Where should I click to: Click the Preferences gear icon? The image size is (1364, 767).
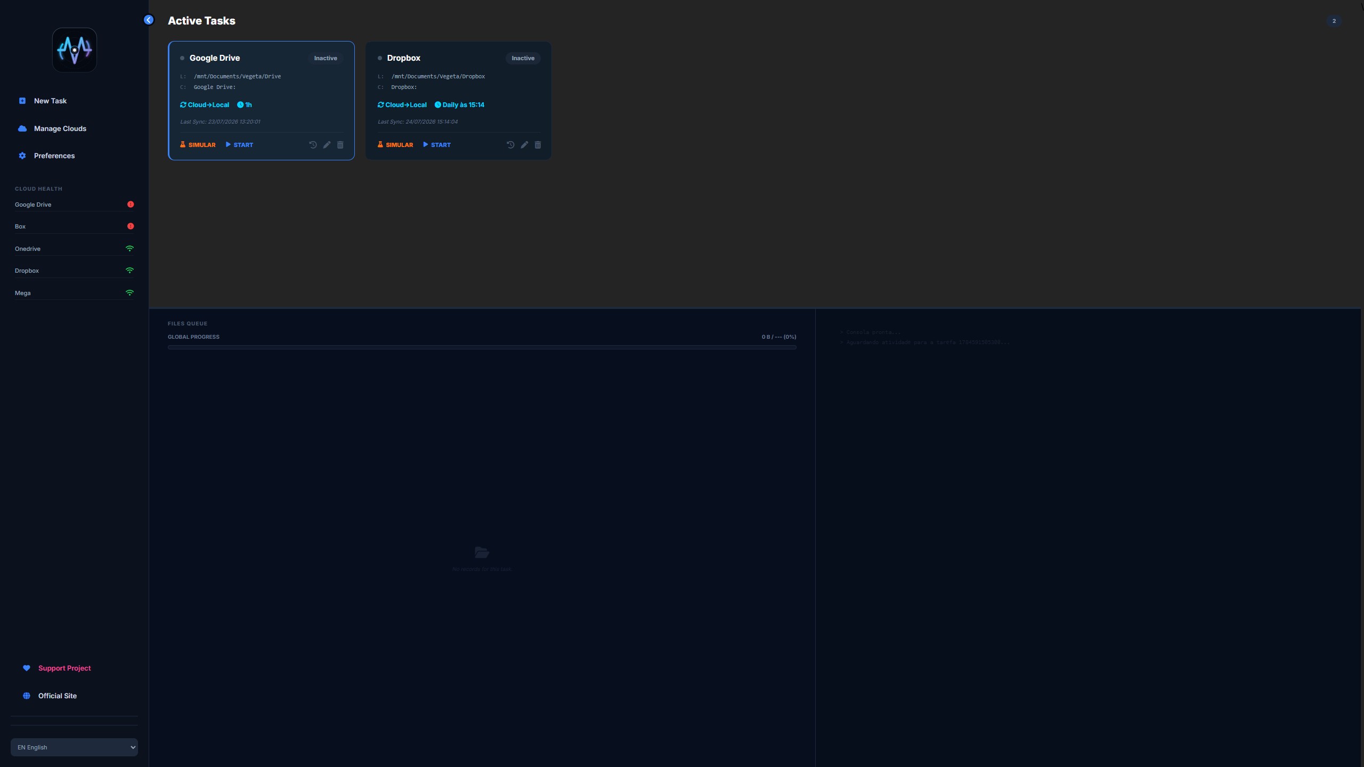[x=22, y=156]
